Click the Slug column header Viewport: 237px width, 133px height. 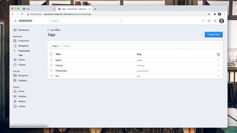(139, 54)
